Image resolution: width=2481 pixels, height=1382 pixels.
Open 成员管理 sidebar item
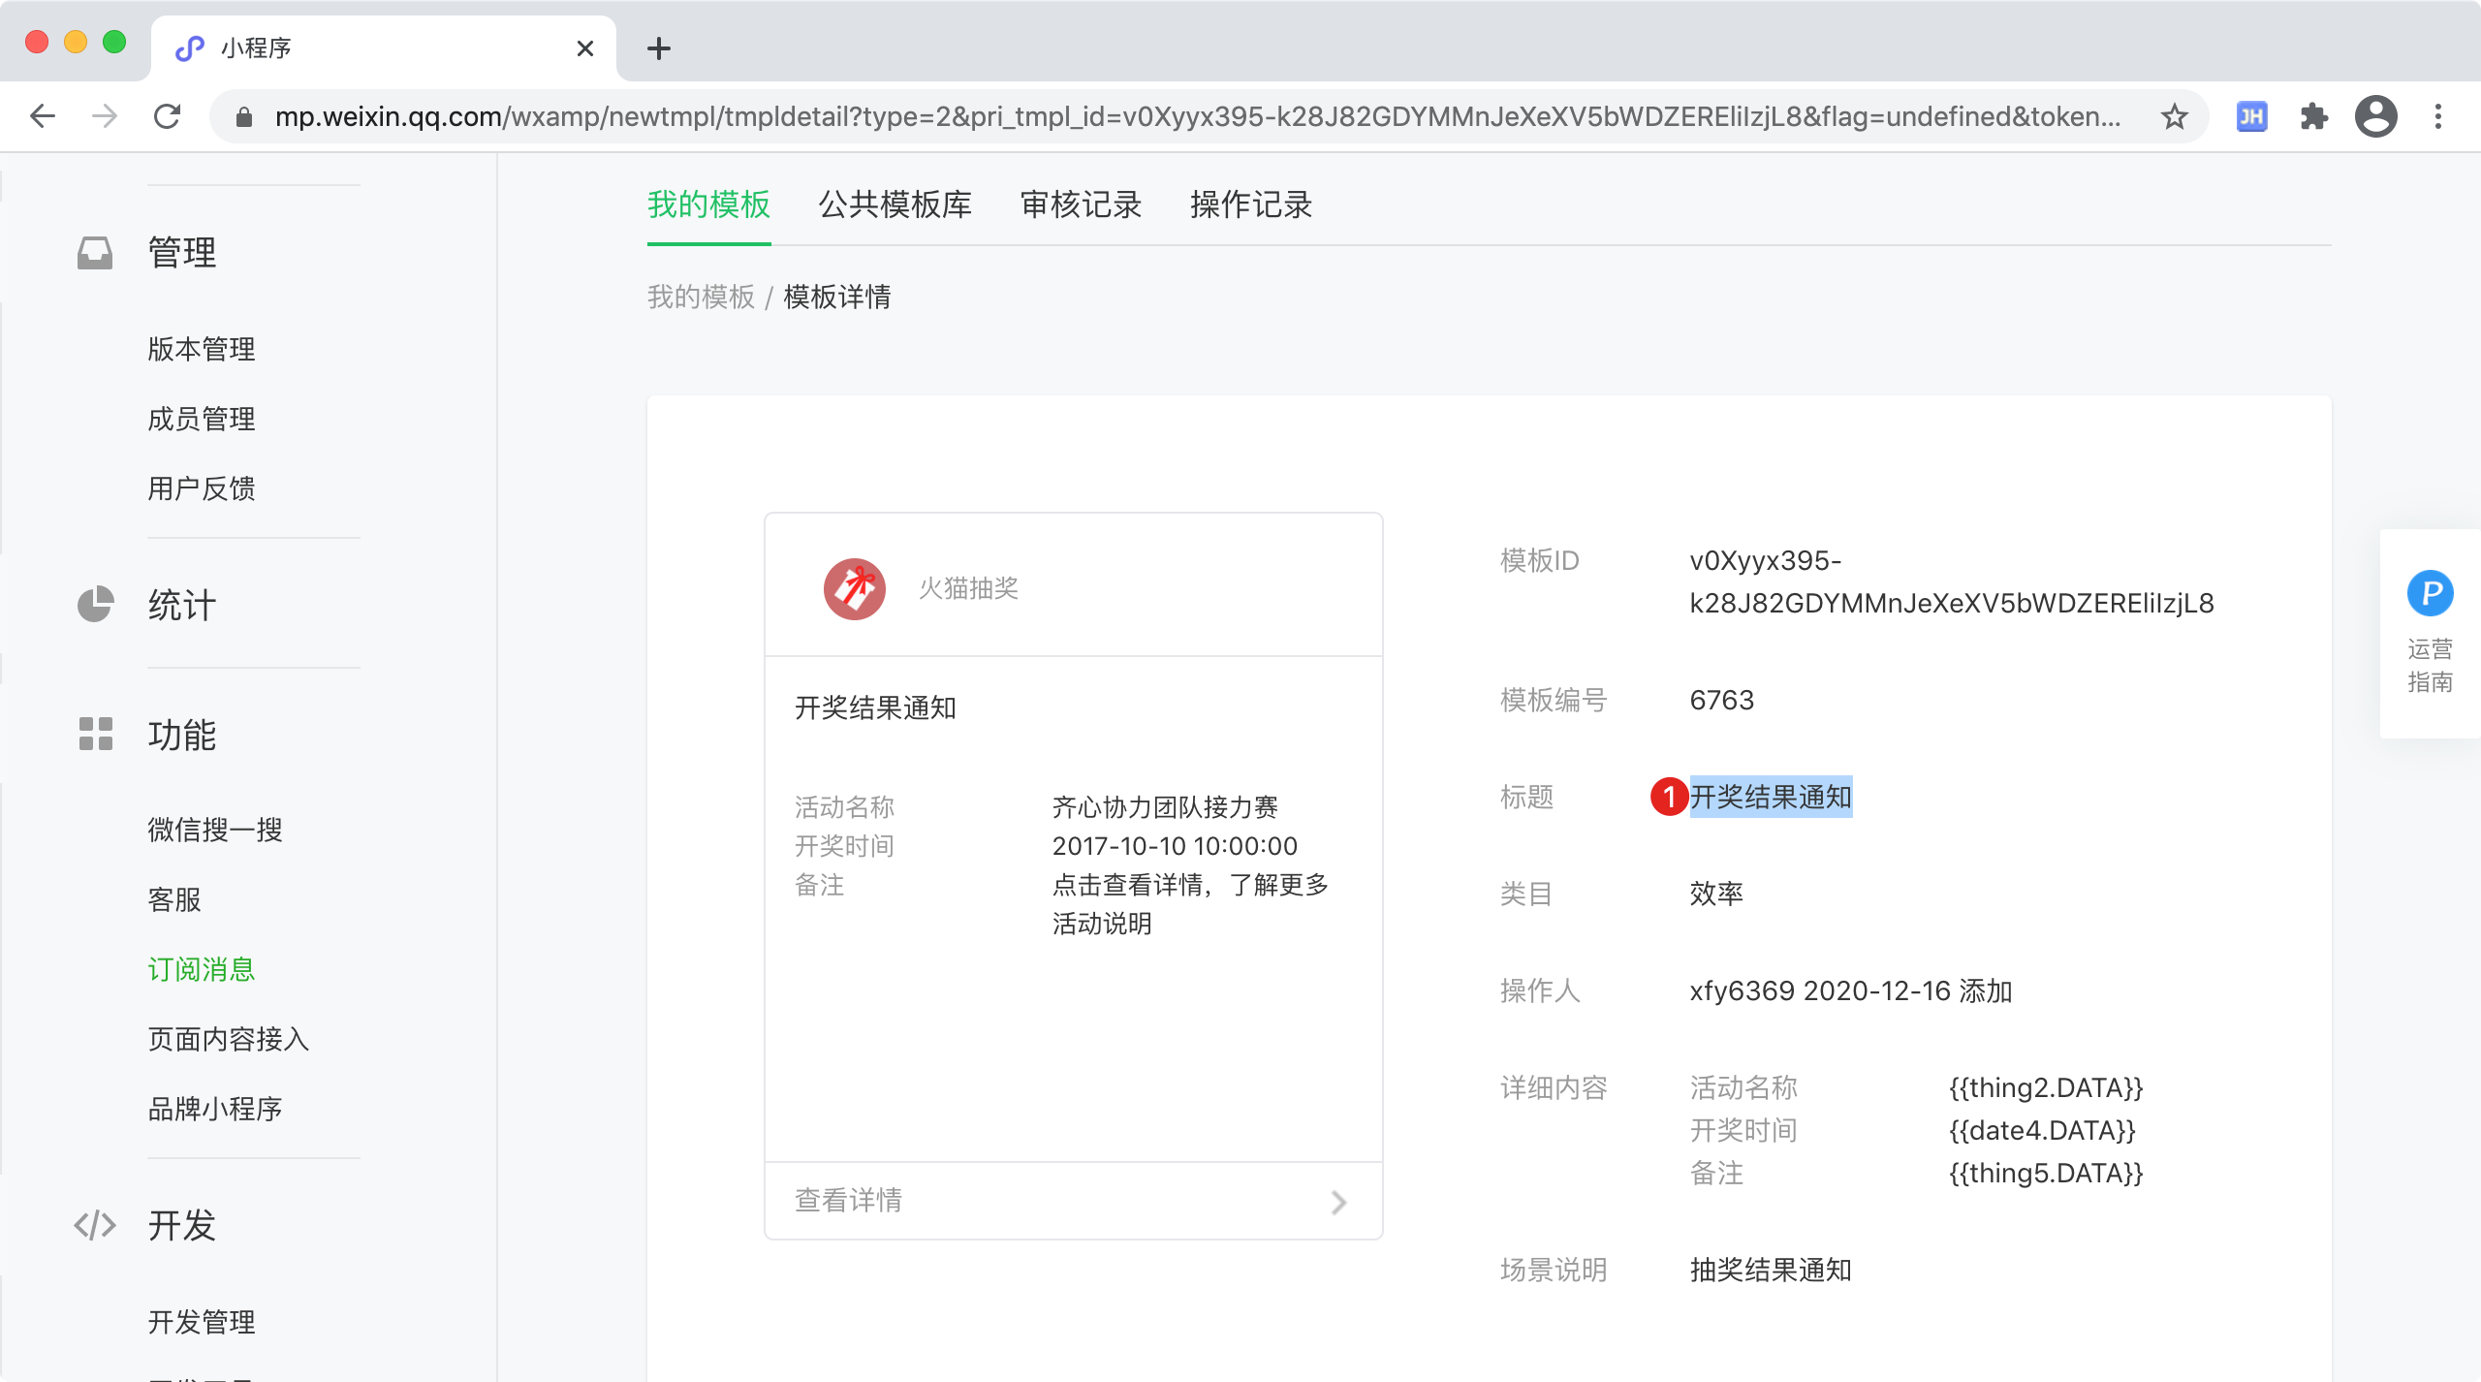pos(202,419)
